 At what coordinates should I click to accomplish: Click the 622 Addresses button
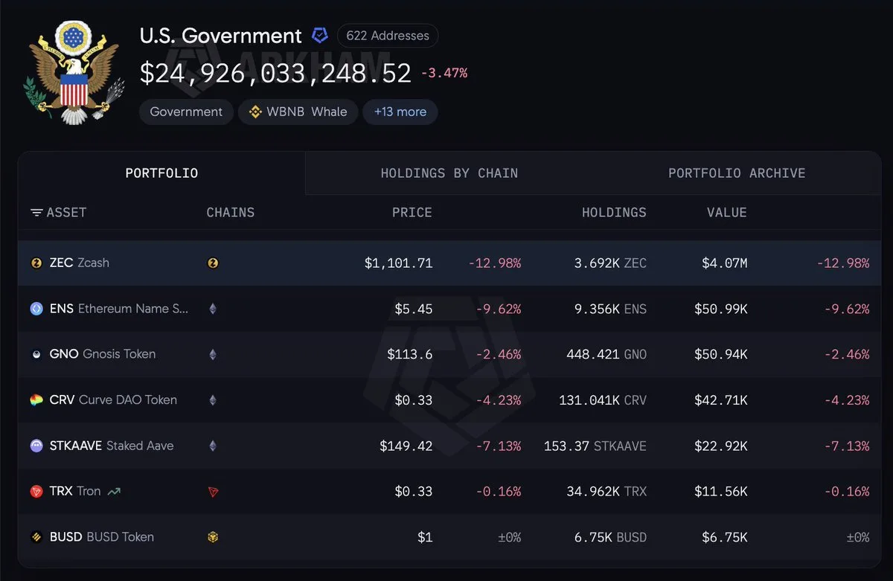coord(388,36)
